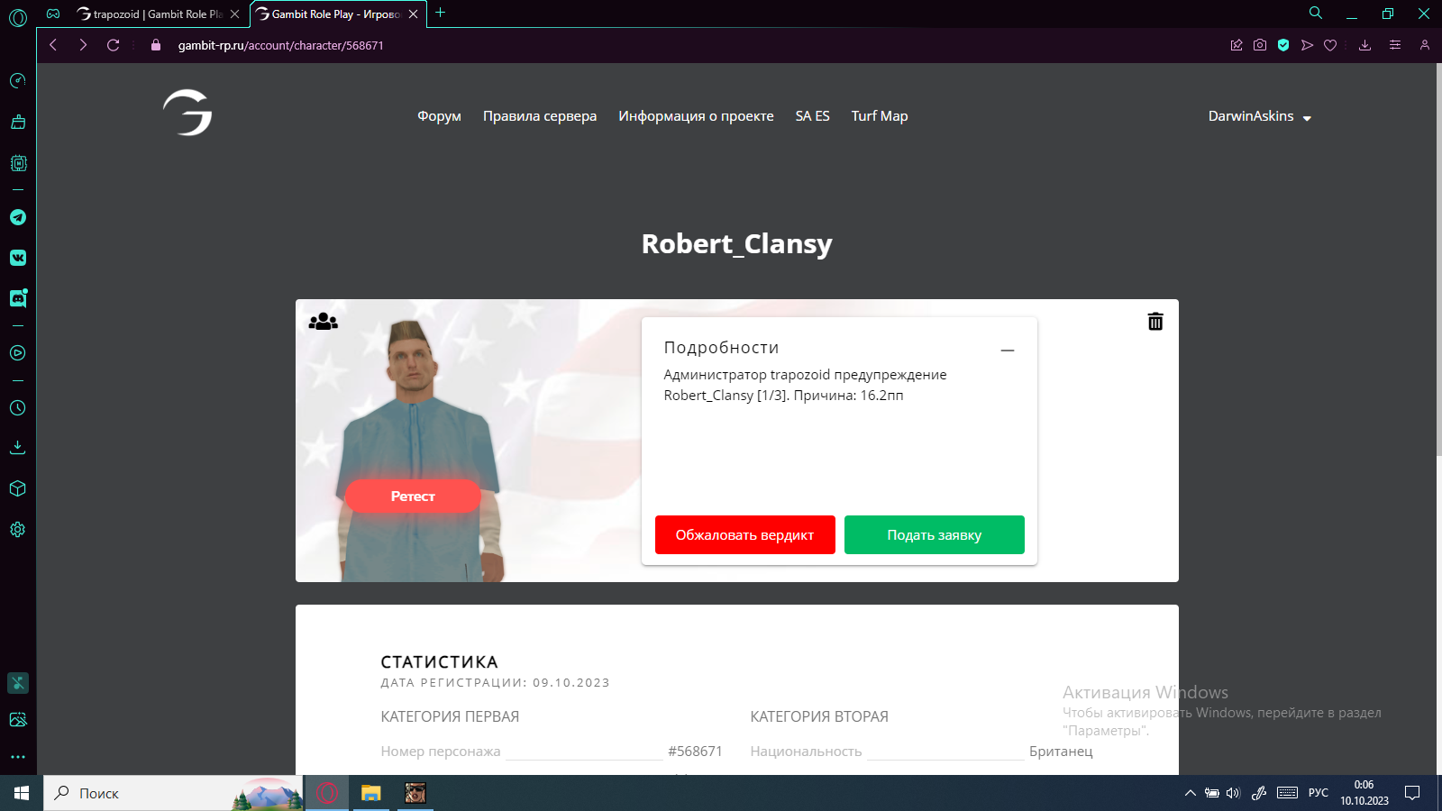1442x811 pixels.
Task: Open the Форум menu item
Action: (439, 116)
